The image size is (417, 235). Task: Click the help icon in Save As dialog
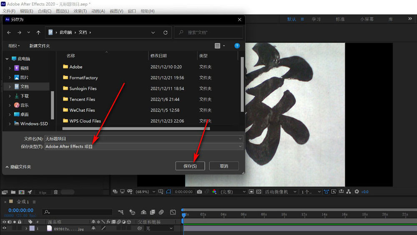pyautogui.click(x=237, y=46)
